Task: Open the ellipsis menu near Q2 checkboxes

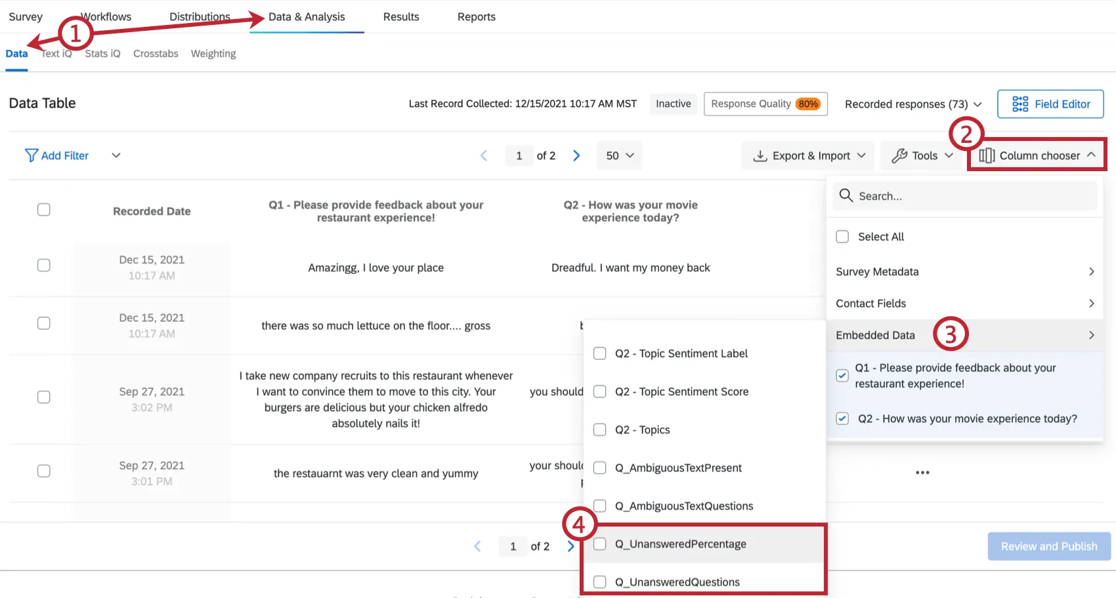Action: 922,472
